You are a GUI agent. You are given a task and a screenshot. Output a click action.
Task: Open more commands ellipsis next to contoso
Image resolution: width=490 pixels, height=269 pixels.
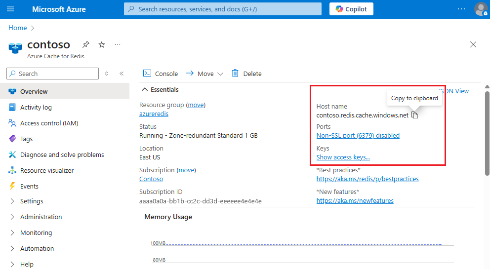coord(118,45)
